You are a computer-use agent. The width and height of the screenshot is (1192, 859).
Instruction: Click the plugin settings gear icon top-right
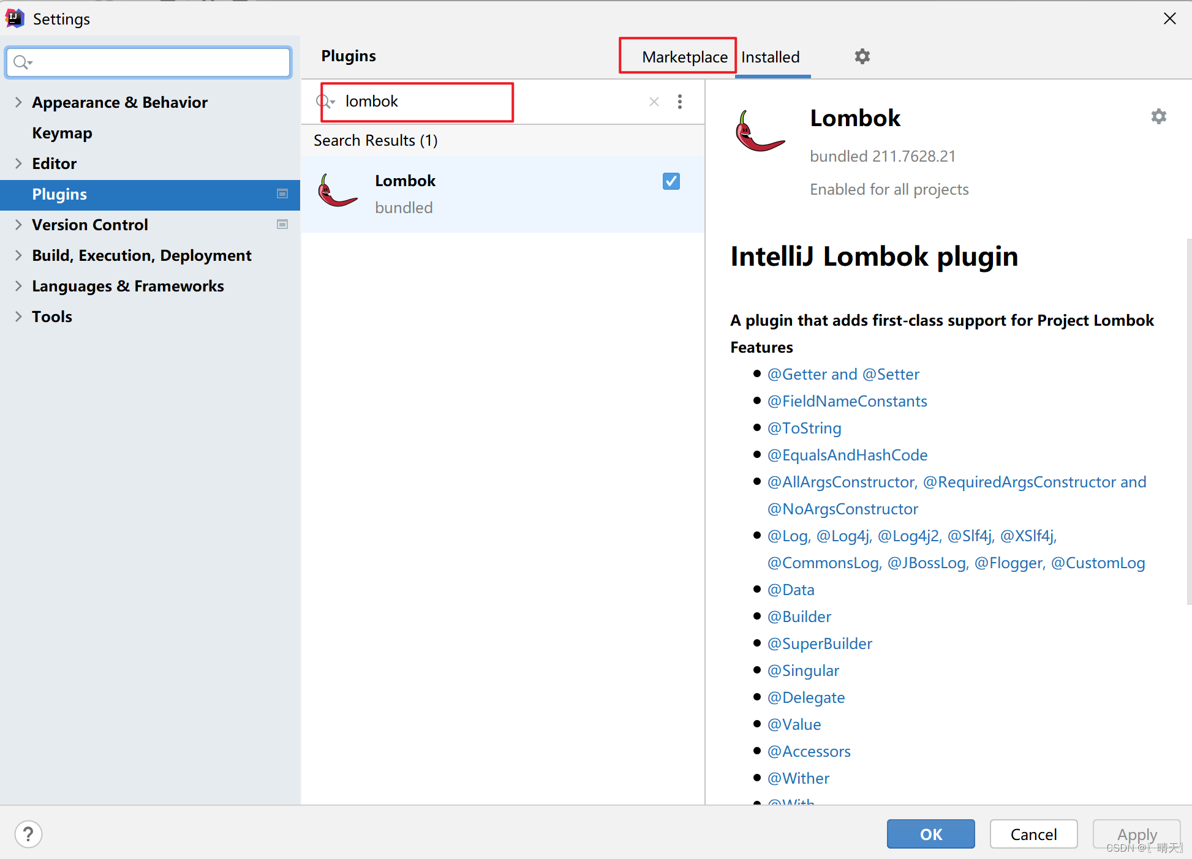tap(1158, 118)
